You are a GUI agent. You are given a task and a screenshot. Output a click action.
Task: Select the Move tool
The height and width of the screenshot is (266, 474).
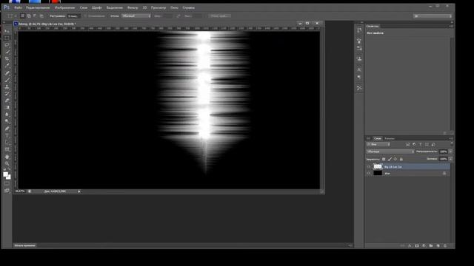(x=7, y=31)
